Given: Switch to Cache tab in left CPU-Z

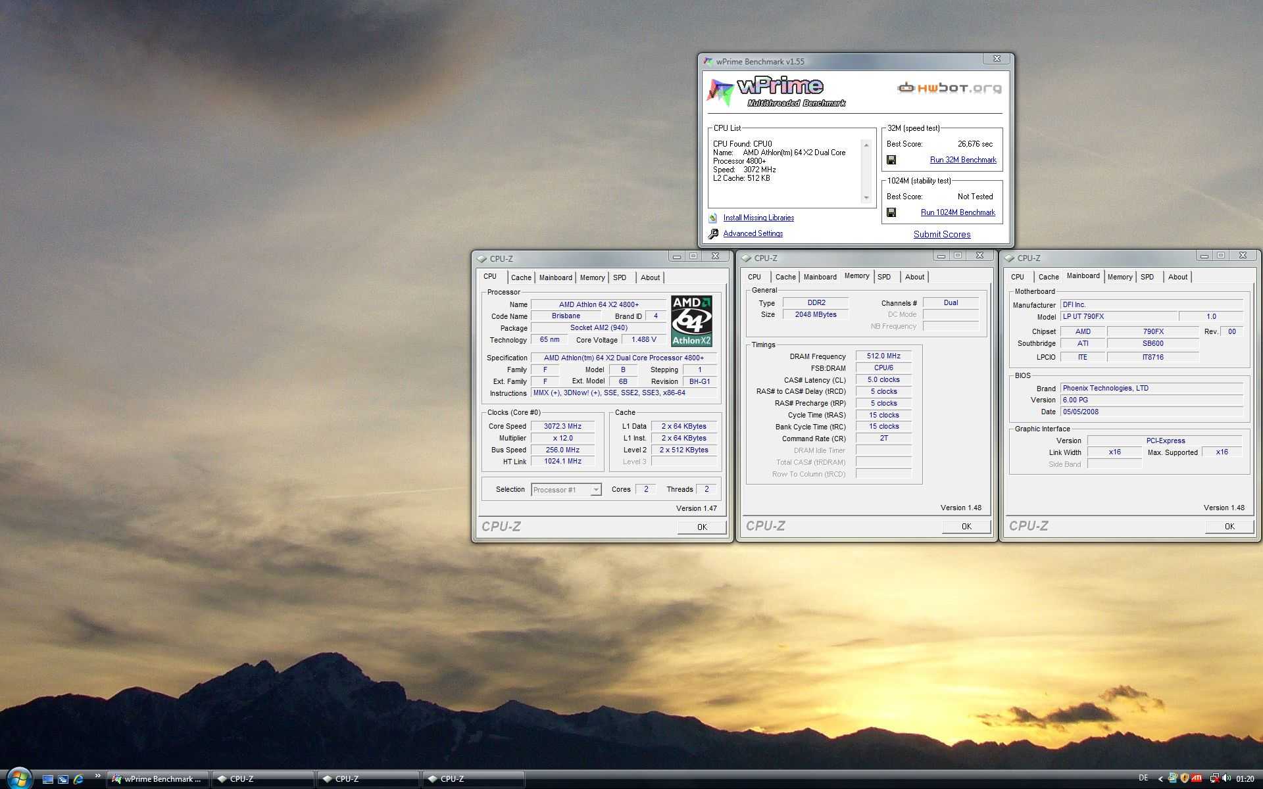Looking at the screenshot, I should [521, 277].
